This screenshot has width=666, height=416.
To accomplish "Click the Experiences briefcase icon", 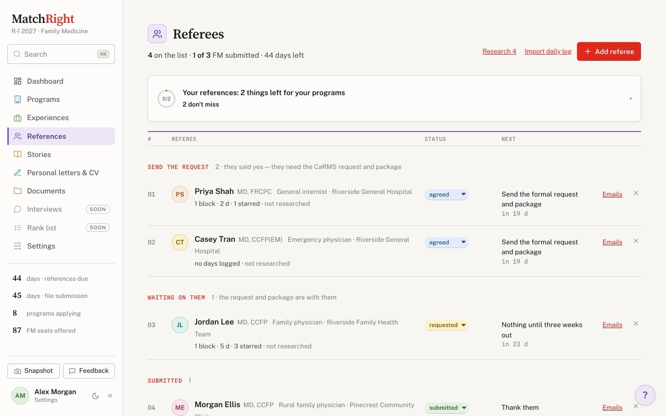I will 18,118.
